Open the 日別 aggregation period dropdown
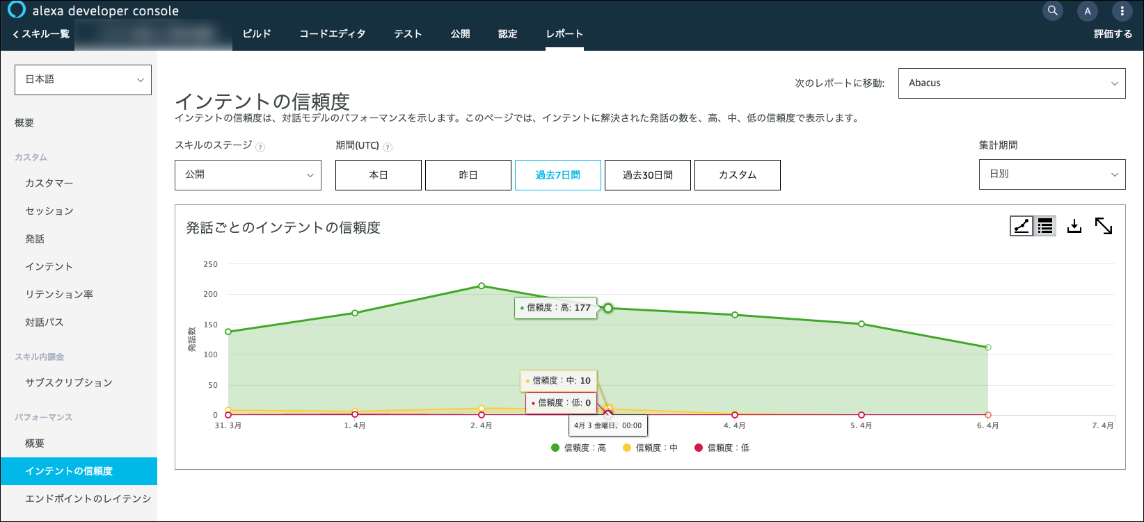Screen dimensions: 1144x522 coord(1052,174)
